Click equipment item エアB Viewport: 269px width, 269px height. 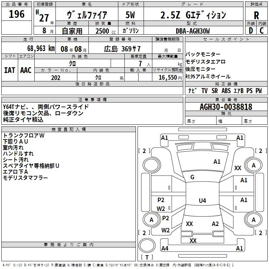pyautogui.click(x=239, y=91)
